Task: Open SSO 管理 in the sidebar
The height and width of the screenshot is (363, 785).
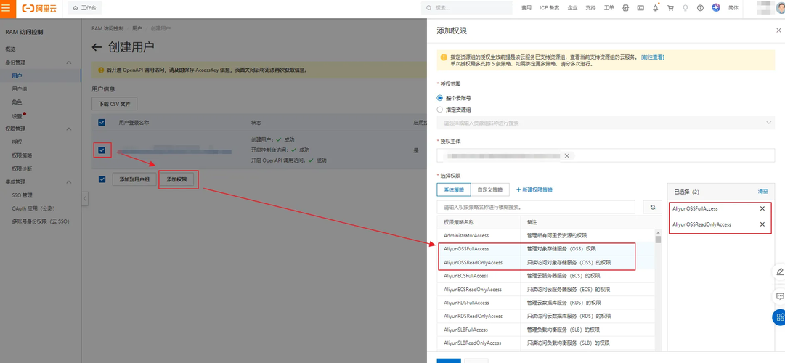Action: (x=22, y=195)
